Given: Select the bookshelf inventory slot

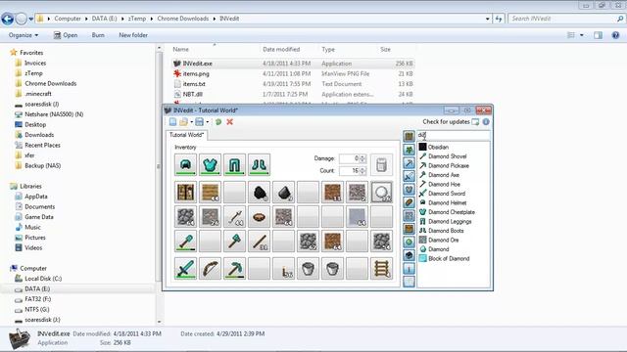Looking at the screenshot, I should [185, 193].
